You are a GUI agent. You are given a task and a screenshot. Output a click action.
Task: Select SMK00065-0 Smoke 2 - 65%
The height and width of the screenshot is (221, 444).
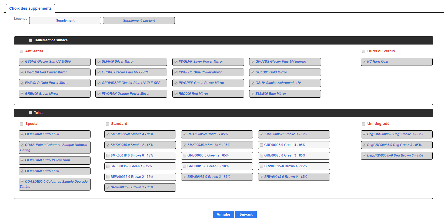140,145
